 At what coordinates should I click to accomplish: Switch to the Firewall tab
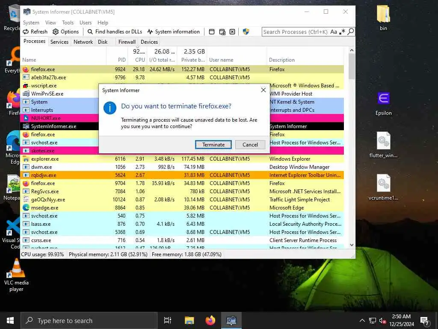127,42
